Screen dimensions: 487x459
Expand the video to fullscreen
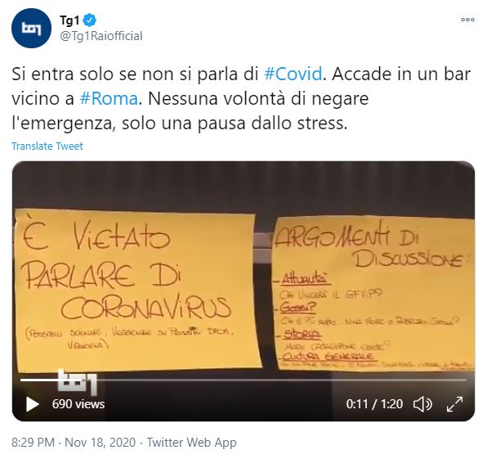[454, 404]
